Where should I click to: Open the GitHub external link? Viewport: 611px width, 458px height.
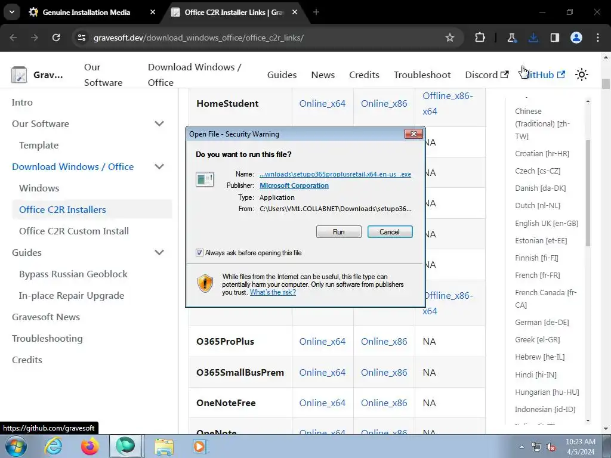click(x=544, y=75)
